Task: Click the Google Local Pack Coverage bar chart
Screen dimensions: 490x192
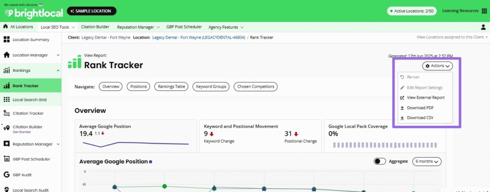Action: click(x=385, y=145)
